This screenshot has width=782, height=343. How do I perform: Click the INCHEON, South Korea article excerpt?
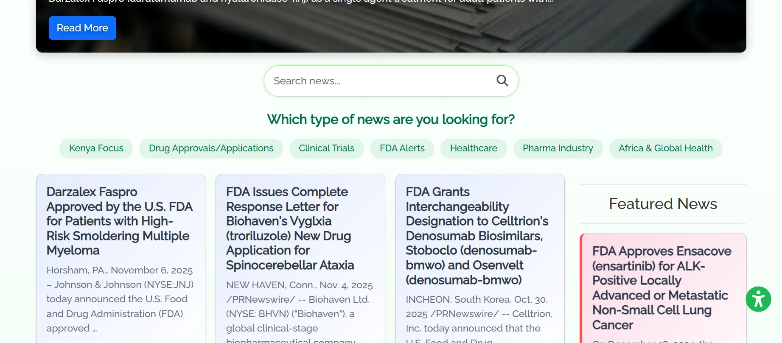tap(479, 314)
